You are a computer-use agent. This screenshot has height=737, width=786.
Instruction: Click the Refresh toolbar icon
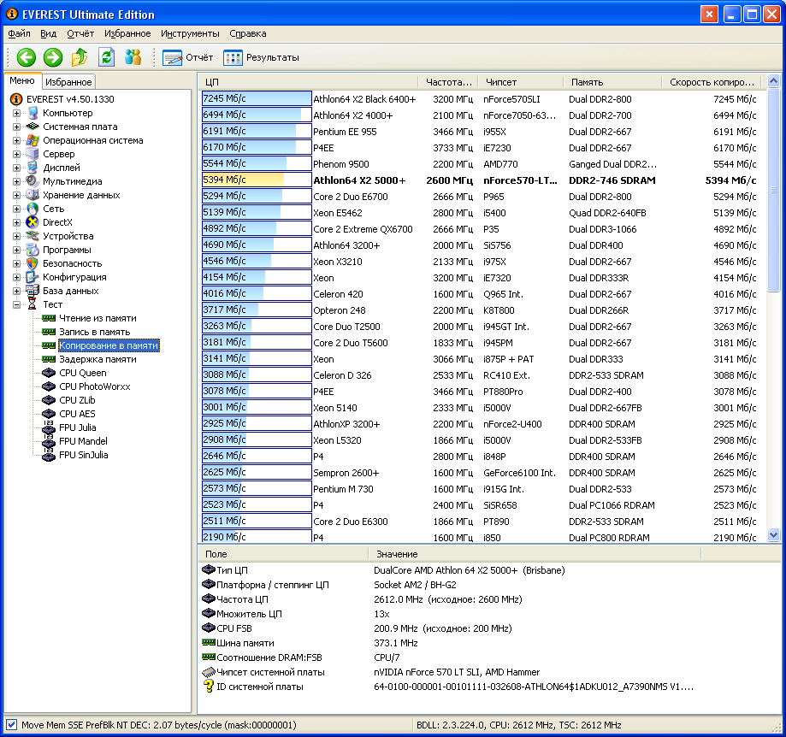coord(106,57)
